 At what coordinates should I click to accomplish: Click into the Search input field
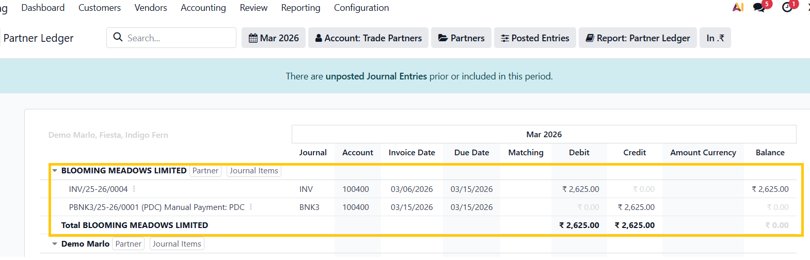(178, 38)
